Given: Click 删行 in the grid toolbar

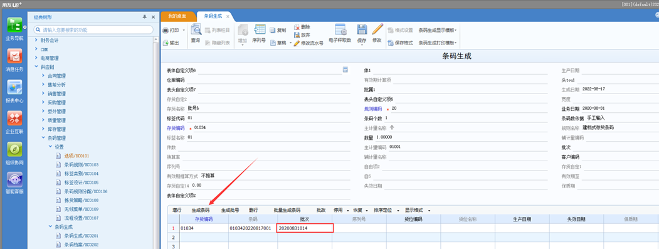Looking at the screenshot, I should coord(253,210).
